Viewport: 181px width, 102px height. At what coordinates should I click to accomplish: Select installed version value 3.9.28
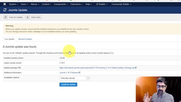point(62,58)
